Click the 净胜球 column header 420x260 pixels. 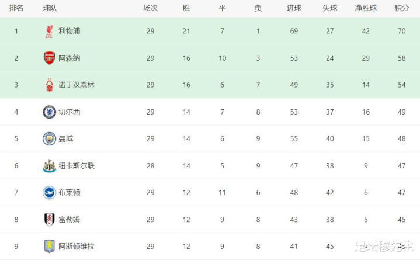pos(366,8)
